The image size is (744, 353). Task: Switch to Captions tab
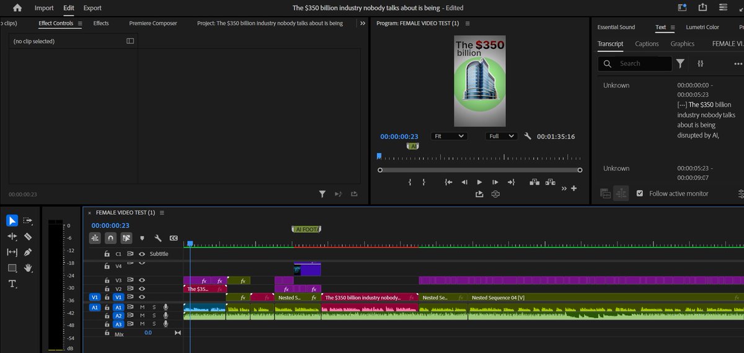647,44
